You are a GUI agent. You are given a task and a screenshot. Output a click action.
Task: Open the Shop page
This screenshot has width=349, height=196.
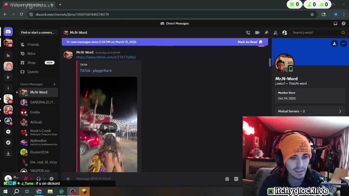tap(38, 63)
